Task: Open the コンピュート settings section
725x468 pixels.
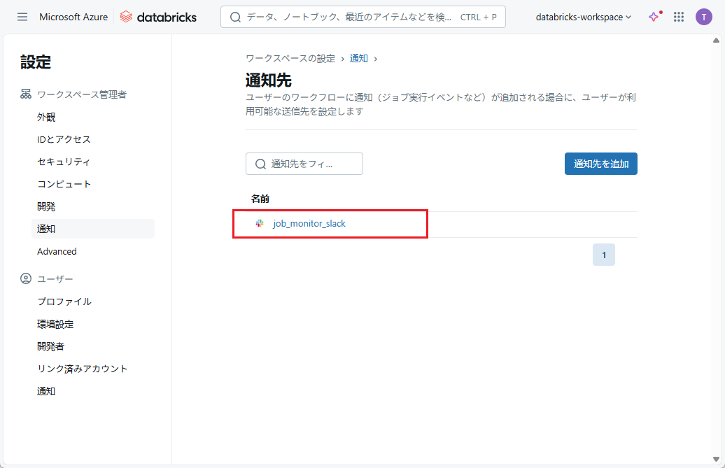Action: pos(64,184)
